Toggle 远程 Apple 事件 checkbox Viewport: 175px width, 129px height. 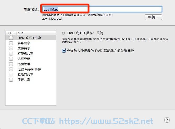click(11, 69)
